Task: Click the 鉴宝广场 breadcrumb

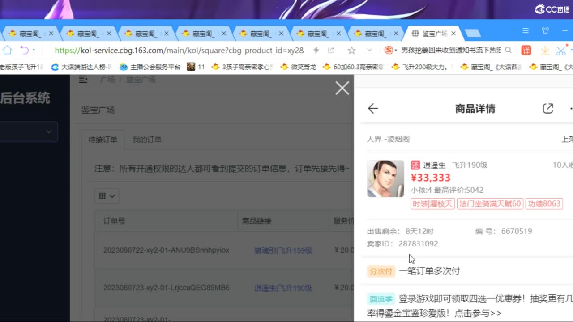Action: coord(141,80)
